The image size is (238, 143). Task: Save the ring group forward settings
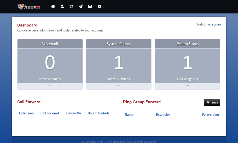click(x=212, y=102)
